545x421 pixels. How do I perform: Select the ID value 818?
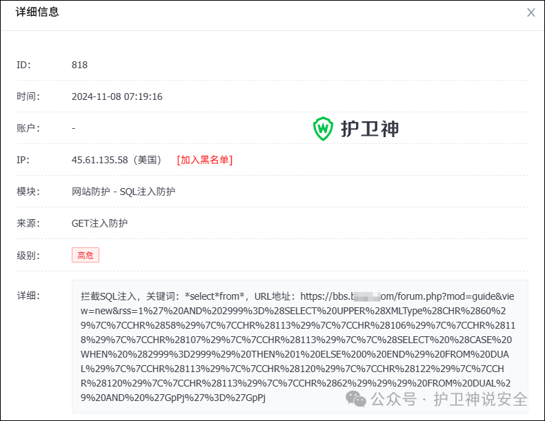pyautogui.click(x=79, y=65)
